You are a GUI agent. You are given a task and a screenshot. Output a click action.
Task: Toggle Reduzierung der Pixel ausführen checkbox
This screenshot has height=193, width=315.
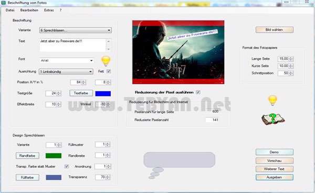tap(198, 92)
